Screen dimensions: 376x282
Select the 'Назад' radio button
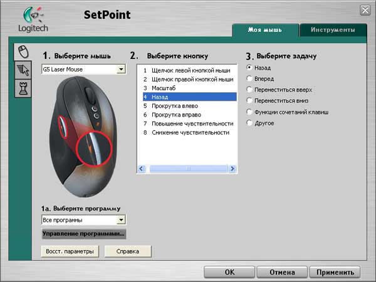coord(250,67)
